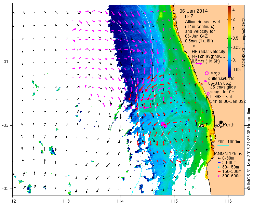Click the magenta Argo circle symbol
The height and width of the screenshot is (205, 253).
(207, 73)
